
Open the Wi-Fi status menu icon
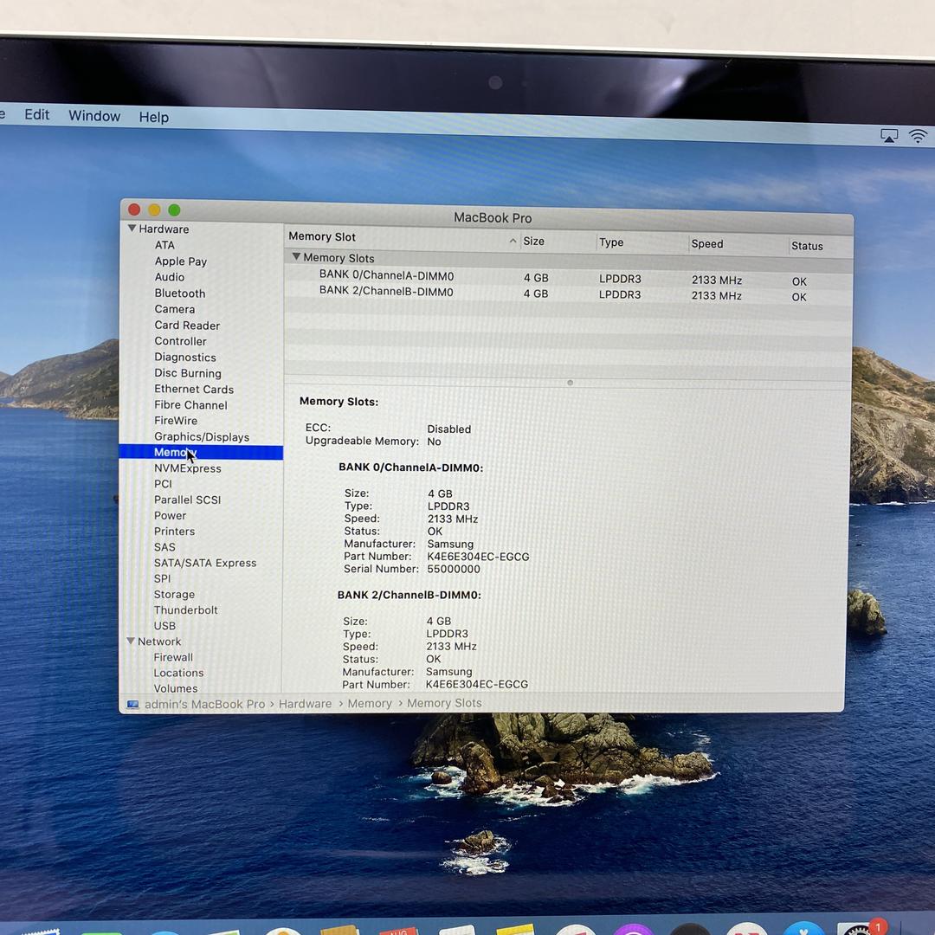(919, 137)
